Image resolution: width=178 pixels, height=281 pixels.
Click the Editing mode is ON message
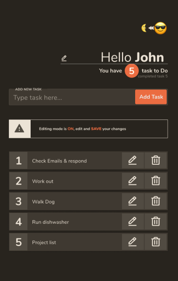point(82,129)
